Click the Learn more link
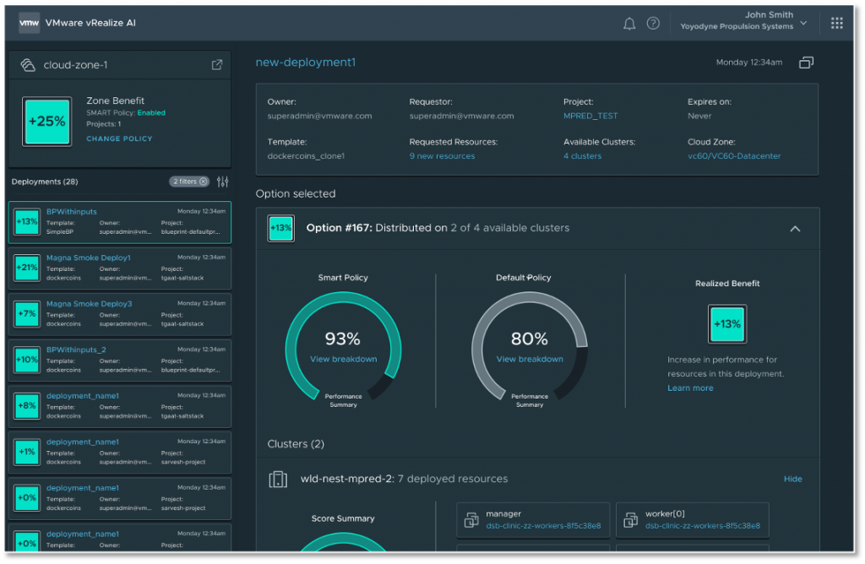The width and height of the screenshot is (865, 564). 690,388
